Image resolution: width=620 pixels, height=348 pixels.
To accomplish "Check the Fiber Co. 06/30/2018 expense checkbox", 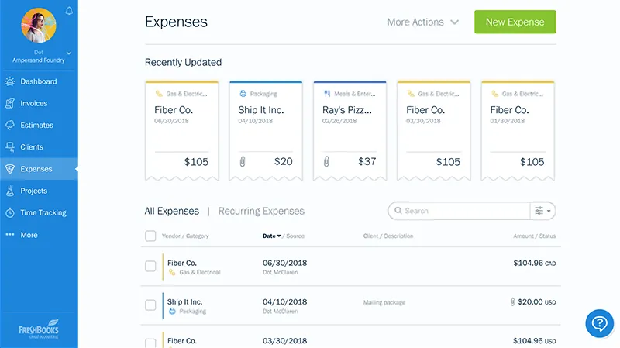I will [x=150, y=267].
